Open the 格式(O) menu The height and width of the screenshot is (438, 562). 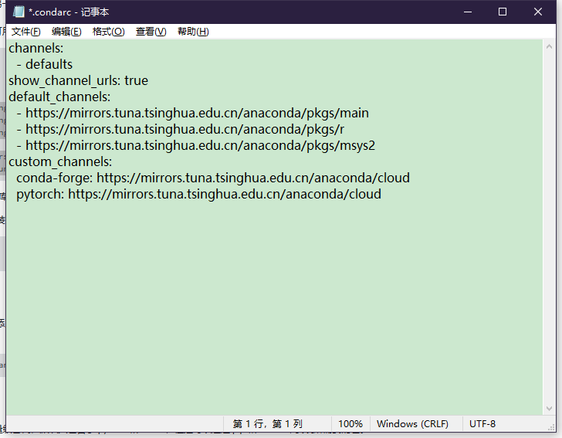108,32
